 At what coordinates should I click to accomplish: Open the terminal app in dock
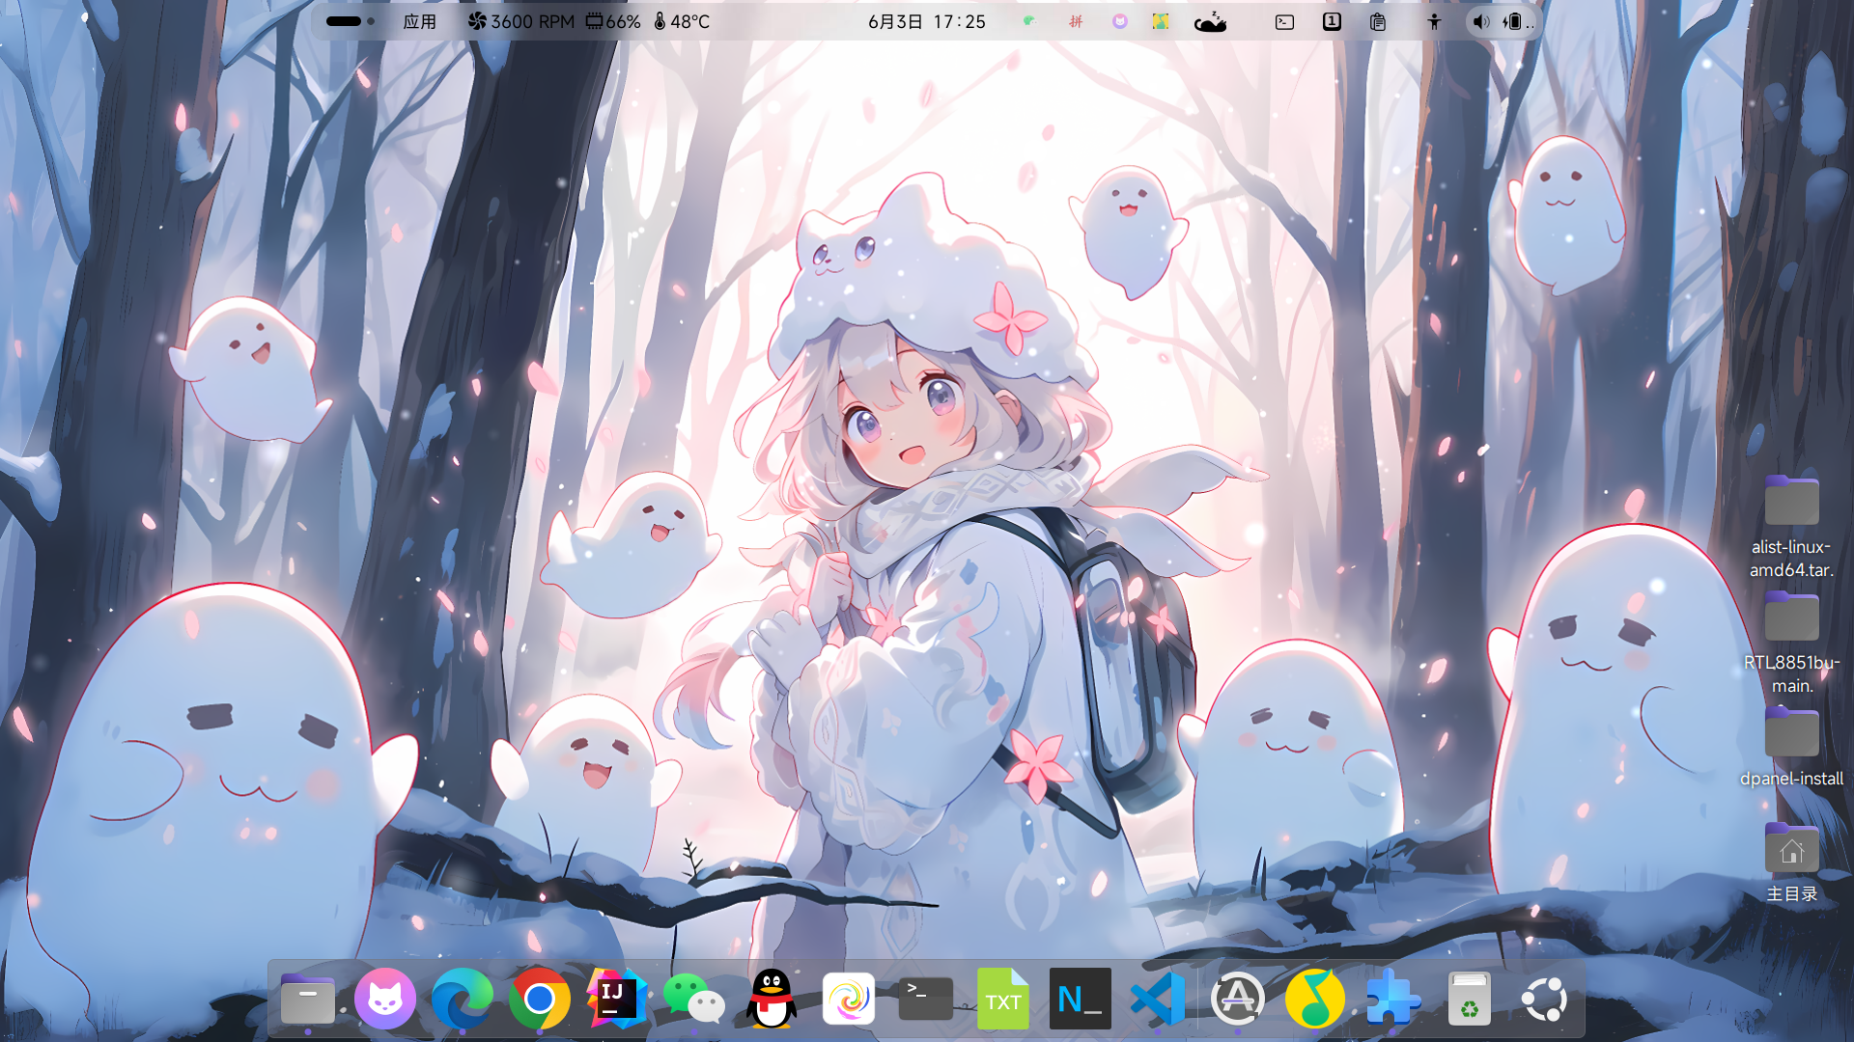[925, 999]
